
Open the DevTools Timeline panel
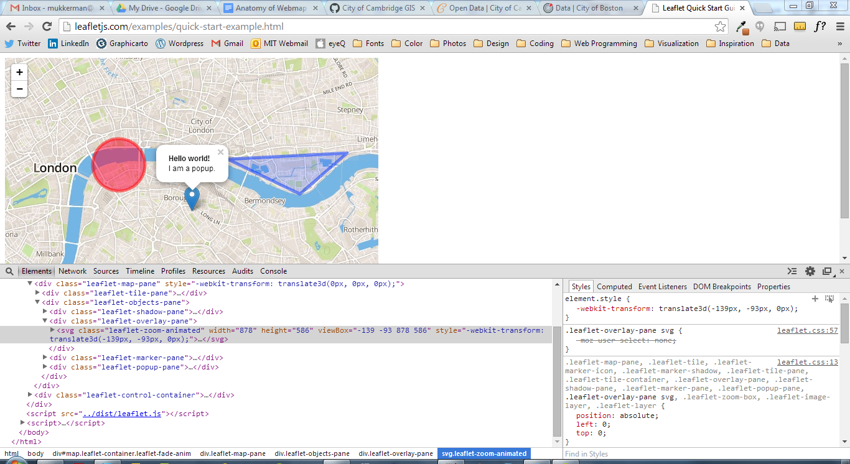point(140,271)
